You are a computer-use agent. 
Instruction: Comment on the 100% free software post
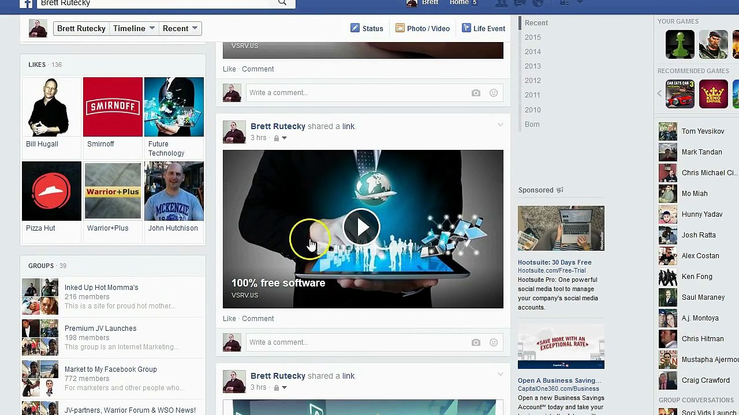pos(257,319)
